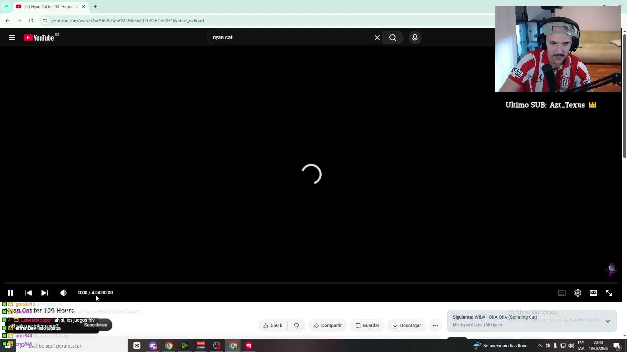This screenshot has width=627, height=352.
Task: Click the video time display 0:00 / 4:04:00:00
Action: pos(96,293)
